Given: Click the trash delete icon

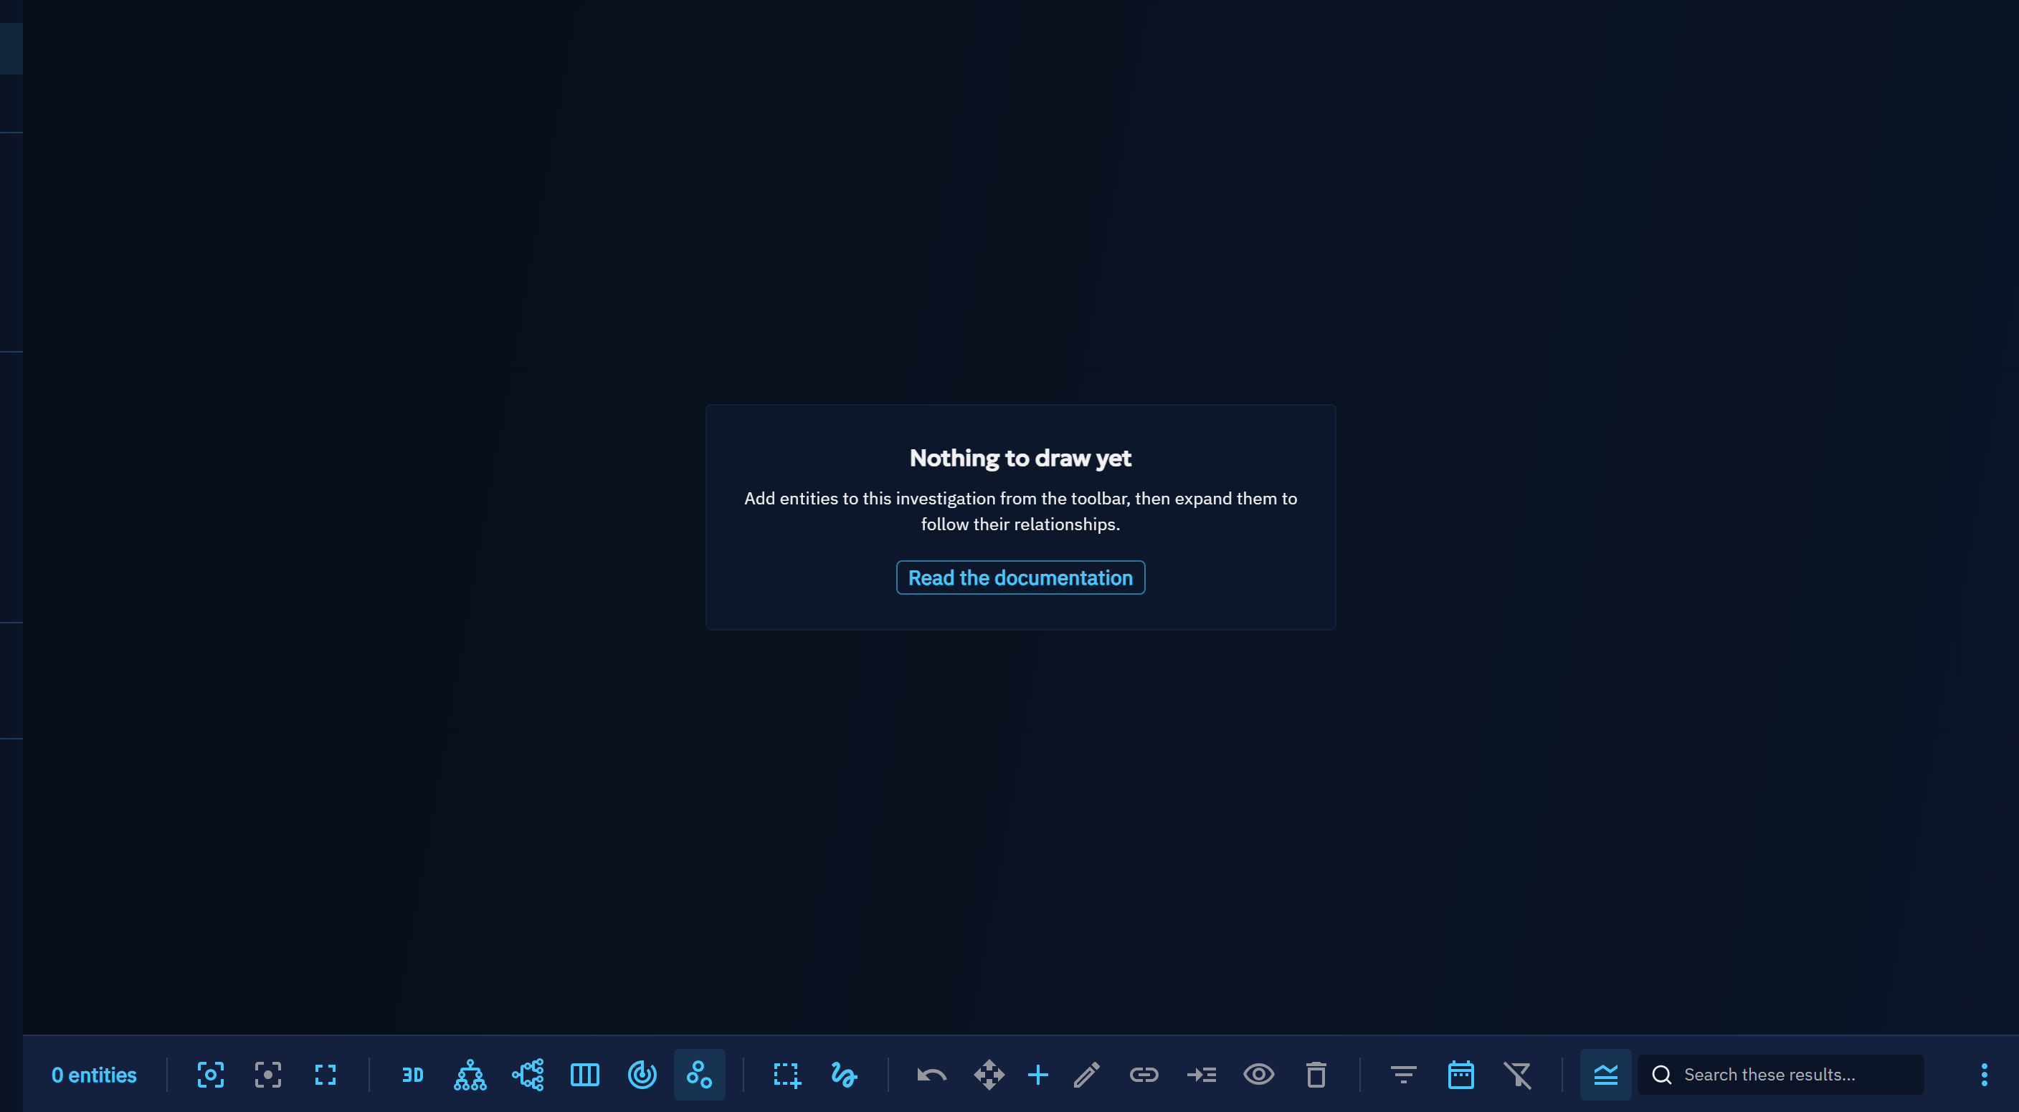Looking at the screenshot, I should pos(1316,1075).
